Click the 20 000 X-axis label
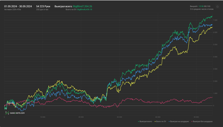The height and width of the screenshot is (127, 223). (81, 117)
